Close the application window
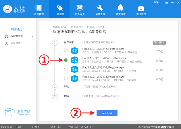The height and width of the screenshot is (129, 181). coord(178,3)
